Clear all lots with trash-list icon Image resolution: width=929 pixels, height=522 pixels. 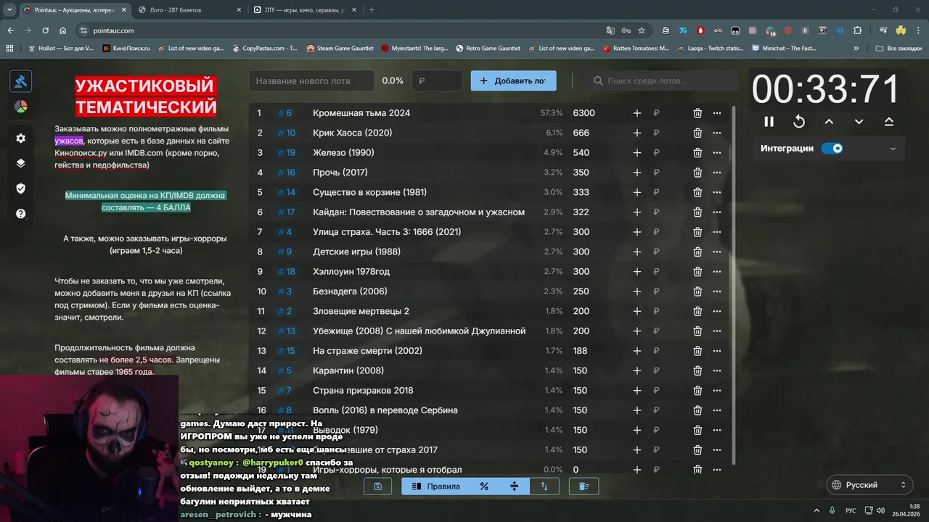coord(584,486)
